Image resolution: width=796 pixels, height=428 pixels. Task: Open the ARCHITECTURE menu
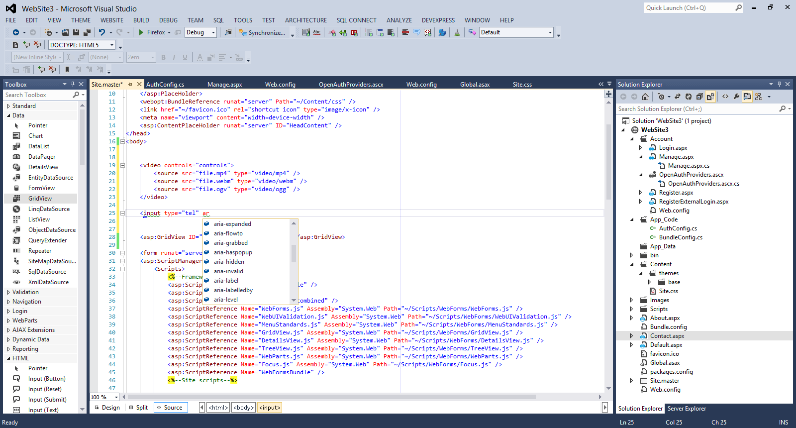pyautogui.click(x=306, y=20)
